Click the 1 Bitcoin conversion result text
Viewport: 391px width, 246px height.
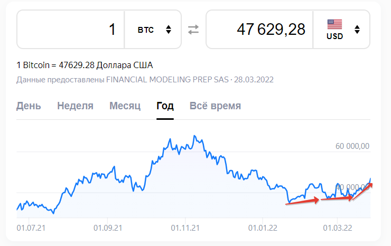85,65
